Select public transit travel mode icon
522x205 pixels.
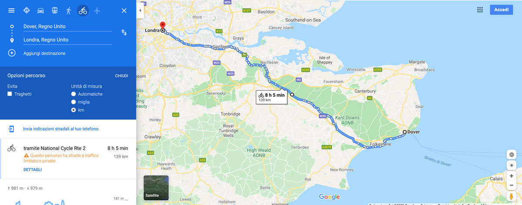[54, 10]
